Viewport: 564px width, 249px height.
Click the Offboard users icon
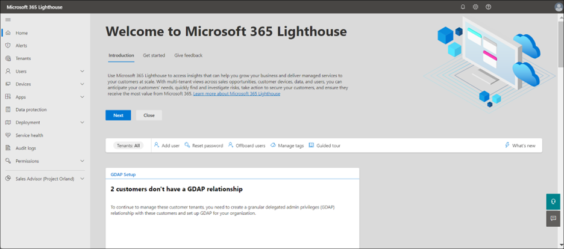coord(231,145)
